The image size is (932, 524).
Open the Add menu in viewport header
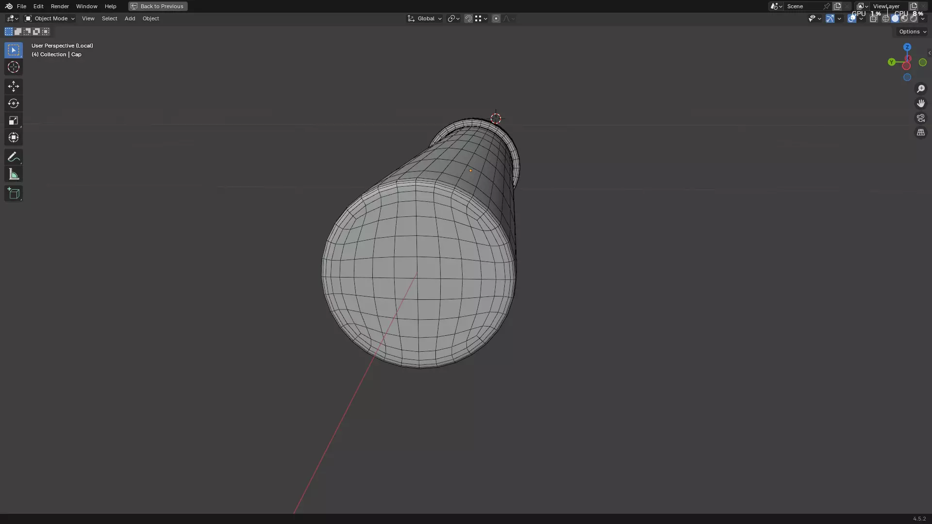[130, 18]
